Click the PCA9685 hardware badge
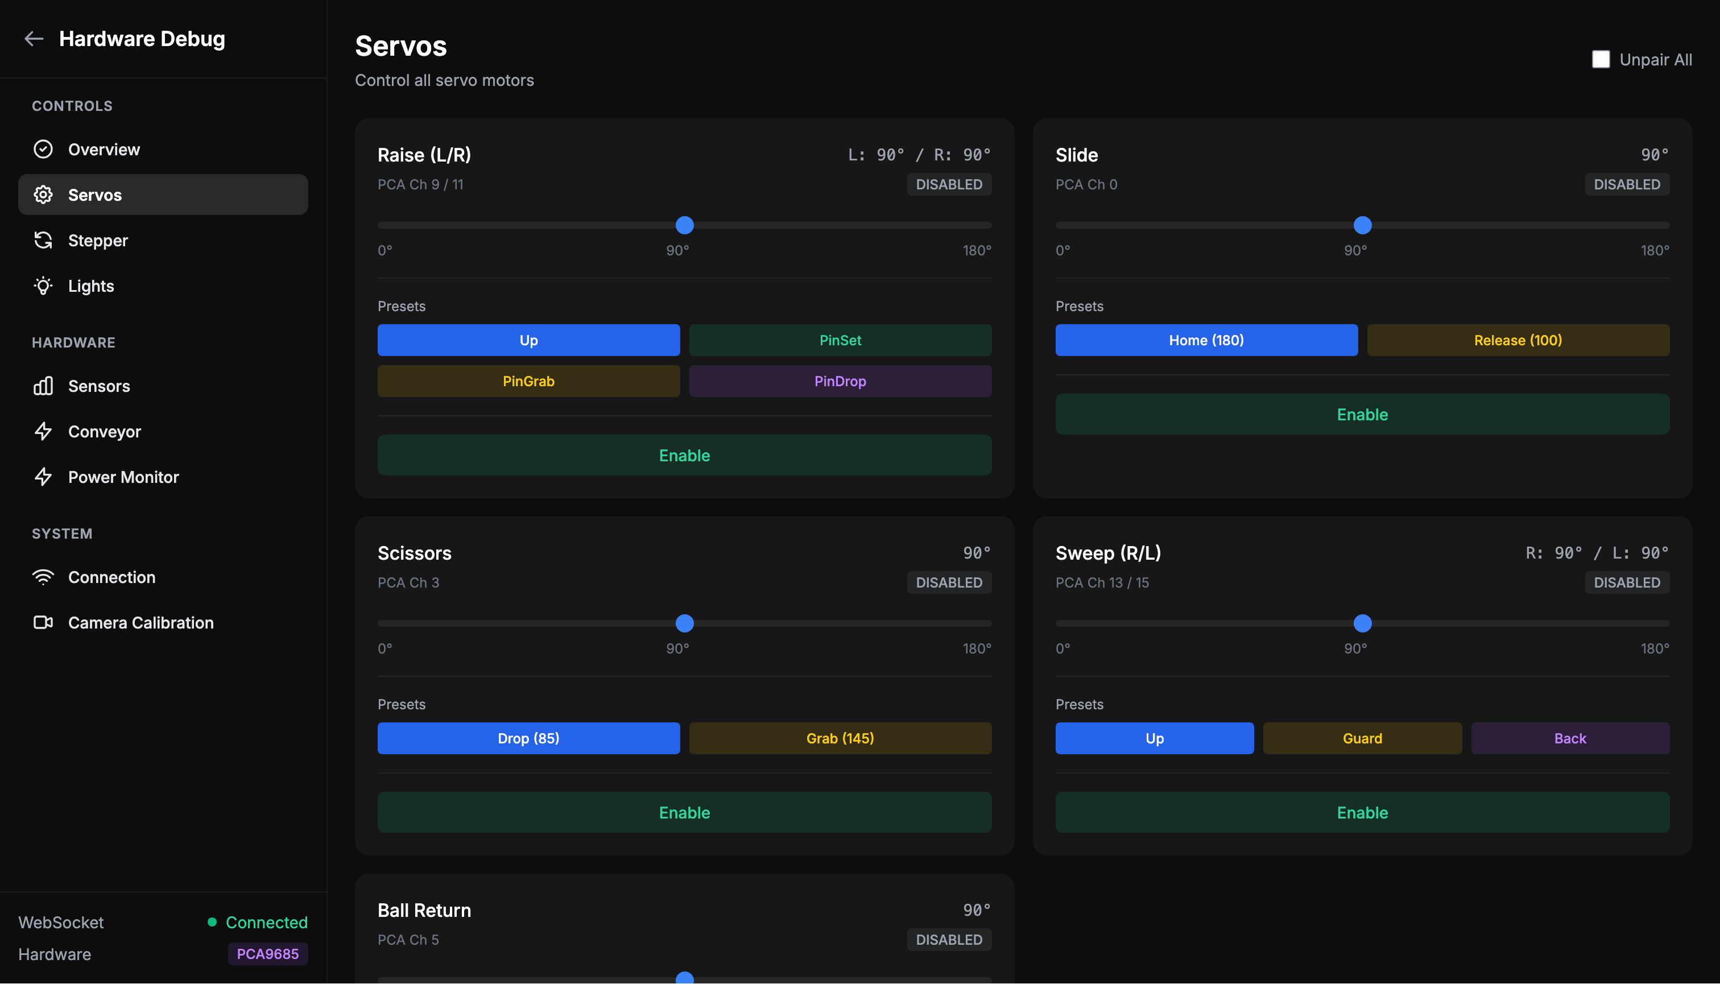The image size is (1720, 984). click(268, 954)
